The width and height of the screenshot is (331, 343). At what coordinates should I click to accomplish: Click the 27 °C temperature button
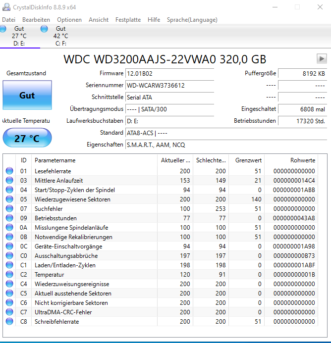click(x=27, y=138)
